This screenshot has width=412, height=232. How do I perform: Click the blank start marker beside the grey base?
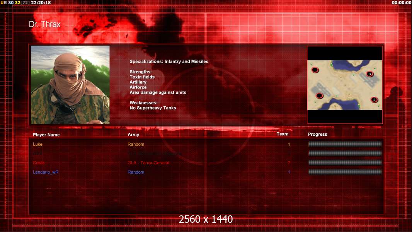click(319, 96)
